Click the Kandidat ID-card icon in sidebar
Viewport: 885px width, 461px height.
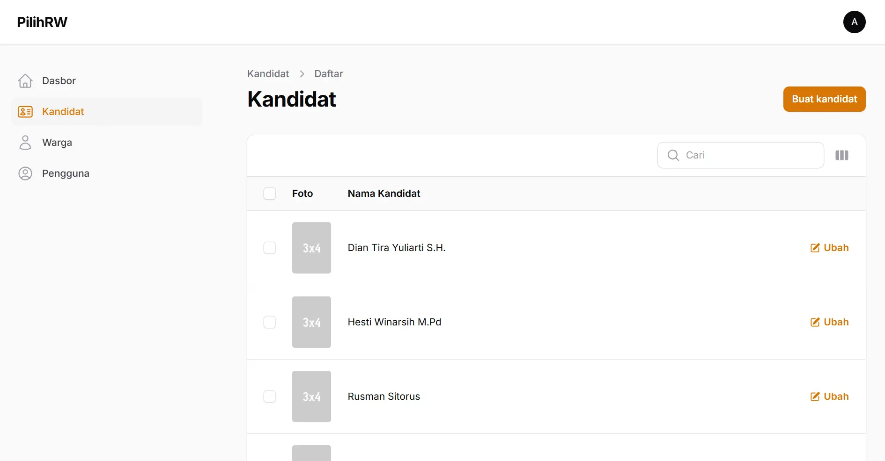(25, 112)
